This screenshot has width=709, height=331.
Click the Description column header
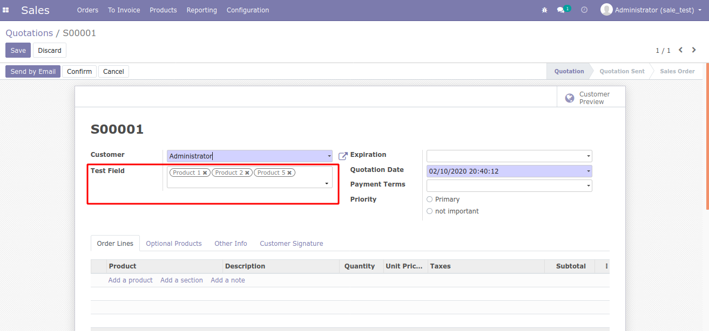click(x=281, y=266)
